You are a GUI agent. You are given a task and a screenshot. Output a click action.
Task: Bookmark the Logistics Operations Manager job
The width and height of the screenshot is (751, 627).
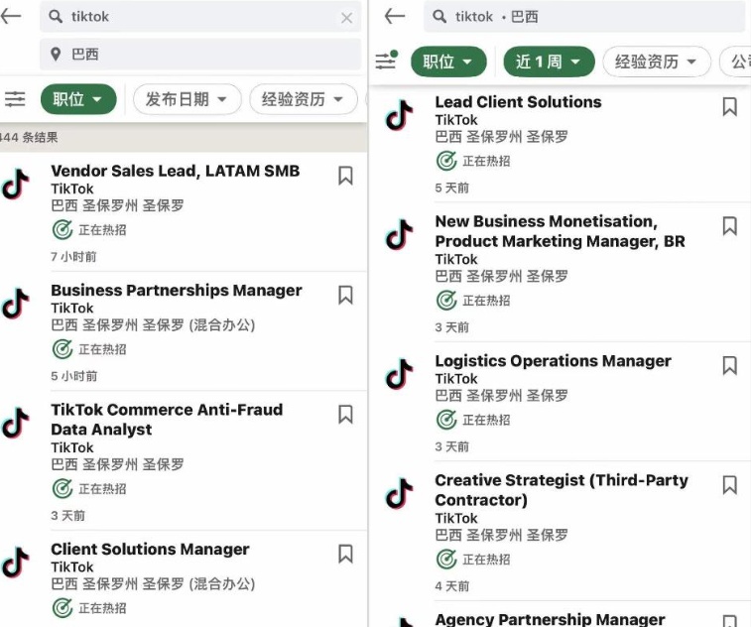tap(729, 365)
